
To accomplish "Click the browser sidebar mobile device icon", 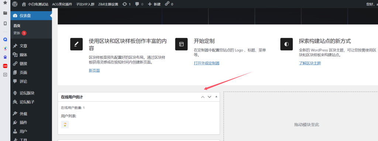I will 5,23.
